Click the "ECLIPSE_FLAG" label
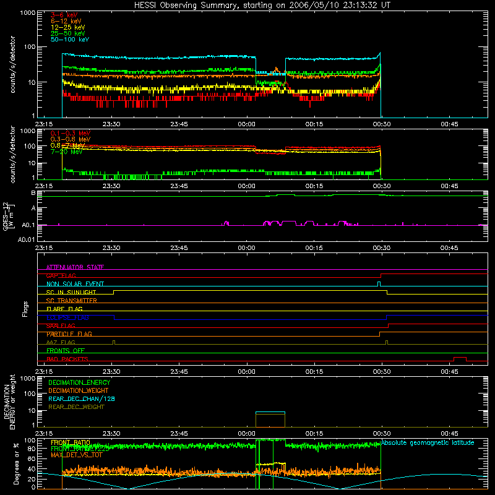This screenshot has width=495, height=495. click(67, 317)
